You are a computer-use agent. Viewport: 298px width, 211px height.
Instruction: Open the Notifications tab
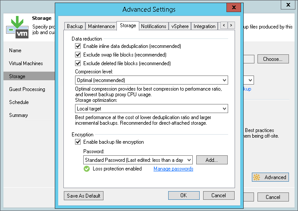point(154,26)
